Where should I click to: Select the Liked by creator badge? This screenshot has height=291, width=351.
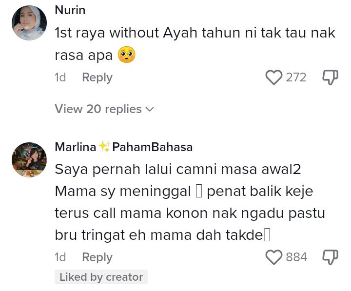coord(101,277)
